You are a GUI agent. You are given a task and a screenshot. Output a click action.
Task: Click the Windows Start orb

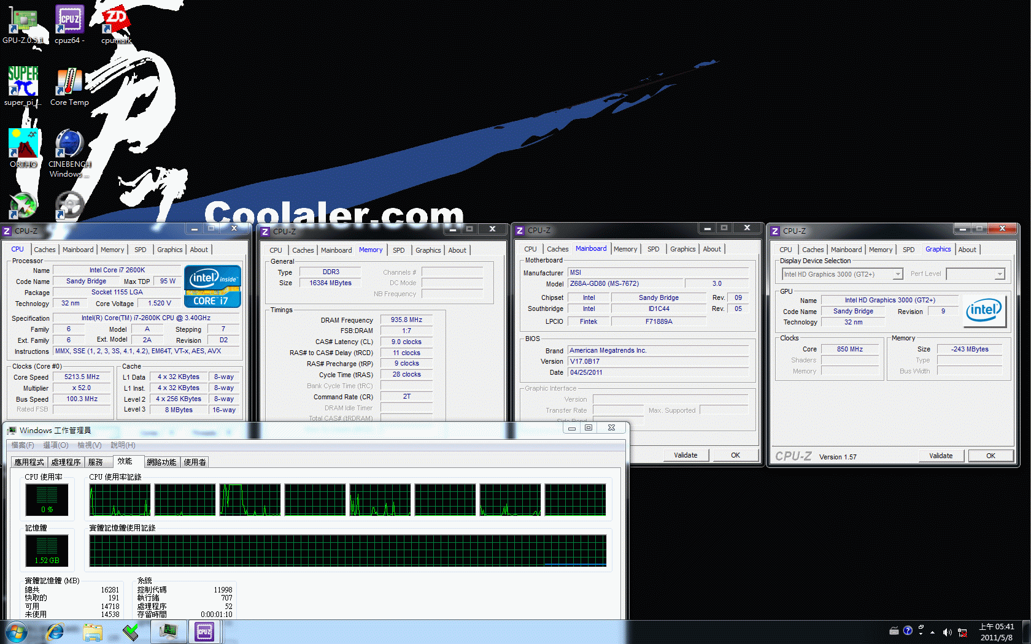tap(17, 632)
